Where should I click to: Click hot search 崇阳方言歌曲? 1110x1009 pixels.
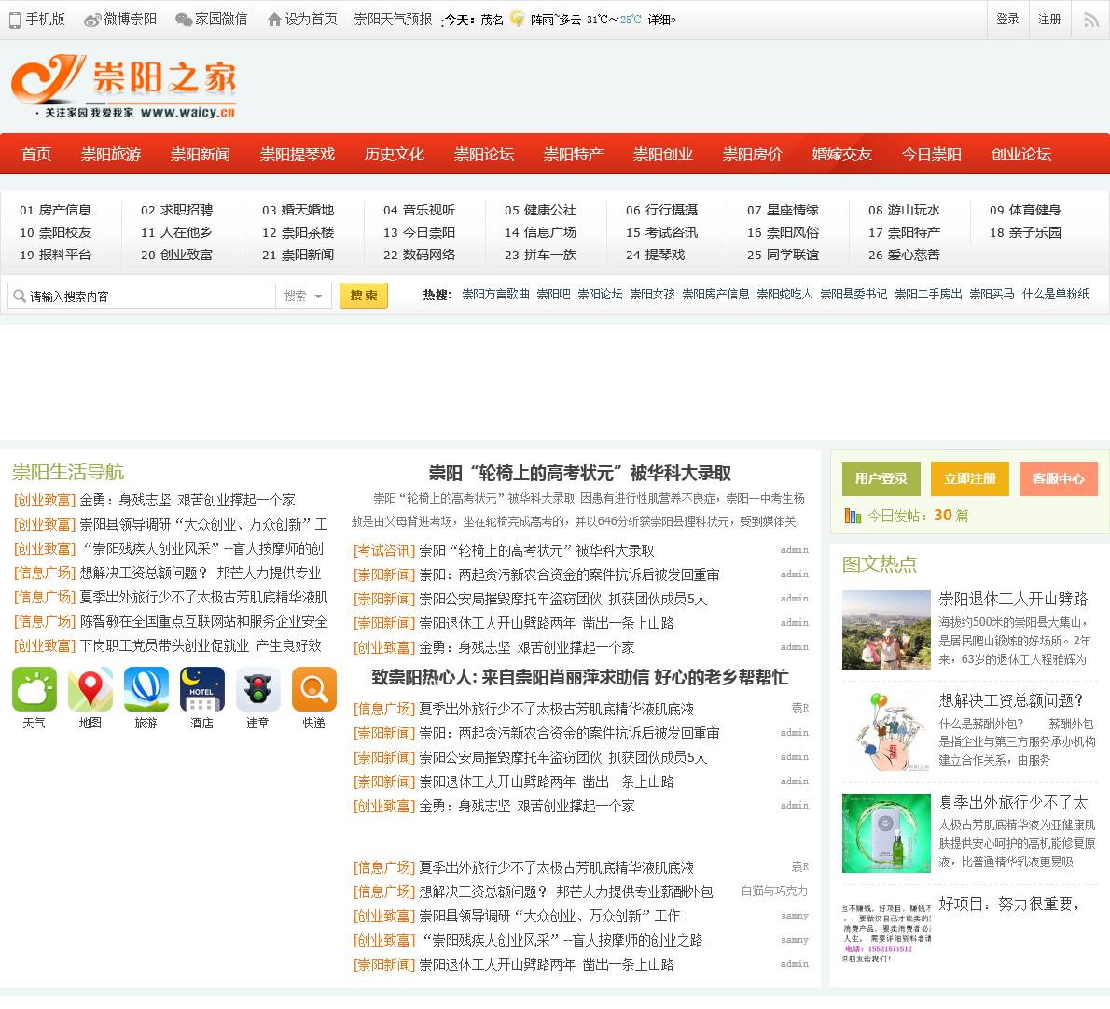click(x=495, y=295)
